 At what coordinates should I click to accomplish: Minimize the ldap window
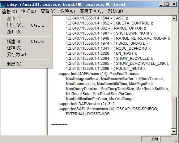[x=161, y=5]
